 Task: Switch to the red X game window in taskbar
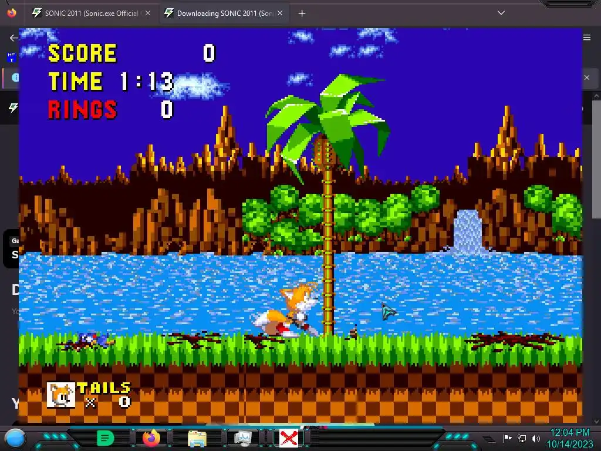pyautogui.click(x=289, y=438)
